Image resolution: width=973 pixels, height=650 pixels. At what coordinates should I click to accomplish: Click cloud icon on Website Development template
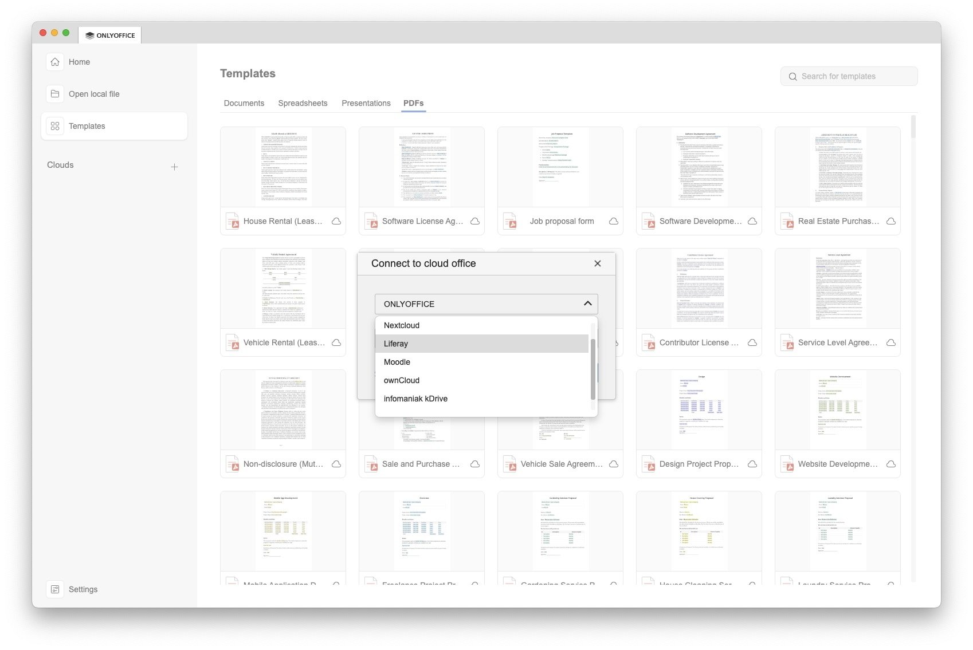(891, 464)
